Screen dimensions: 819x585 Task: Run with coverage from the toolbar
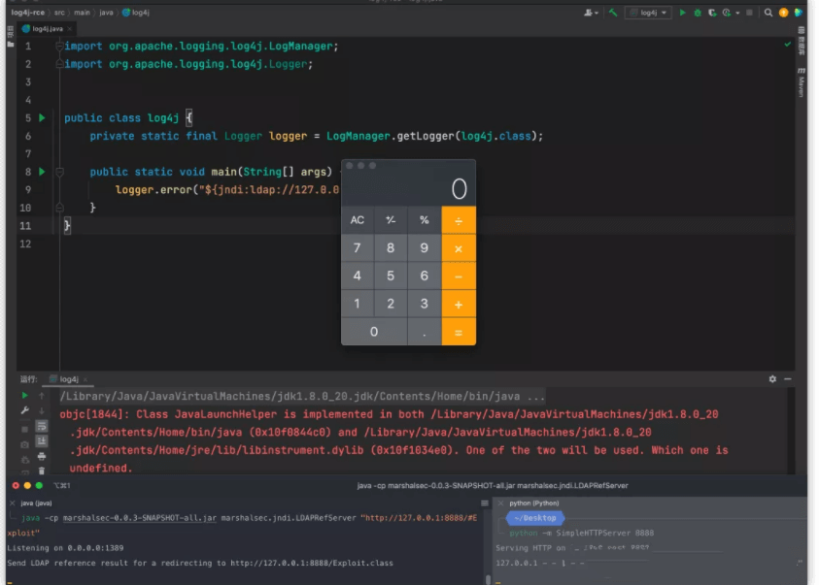click(712, 13)
